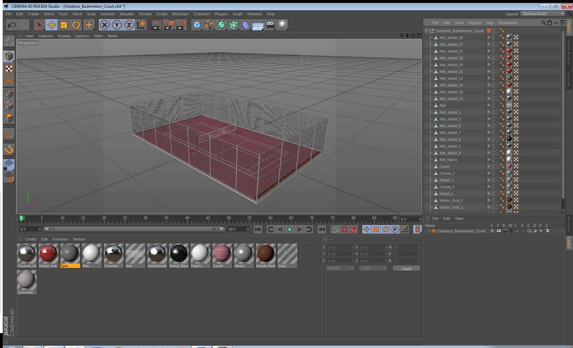
Task: Select the Tyre material
Action: (x=70, y=256)
